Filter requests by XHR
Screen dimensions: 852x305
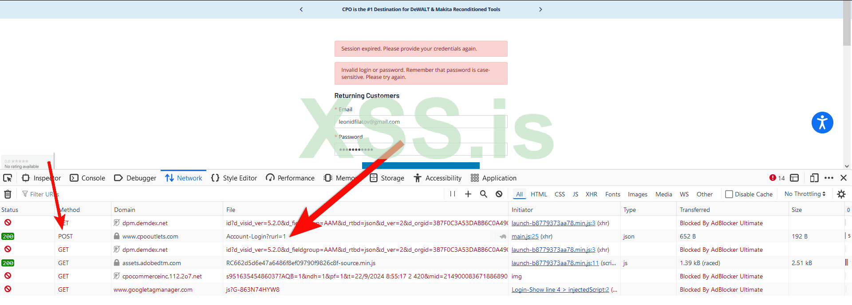[591, 194]
